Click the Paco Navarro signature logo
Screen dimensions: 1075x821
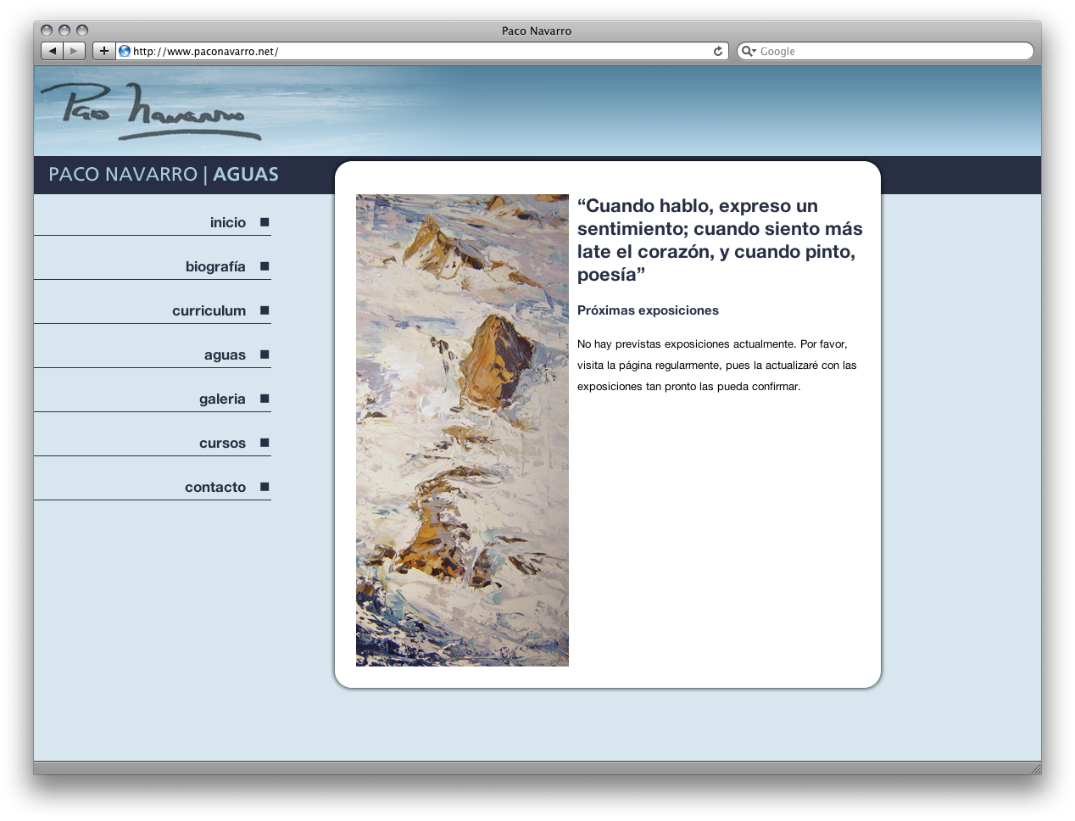pos(151,111)
